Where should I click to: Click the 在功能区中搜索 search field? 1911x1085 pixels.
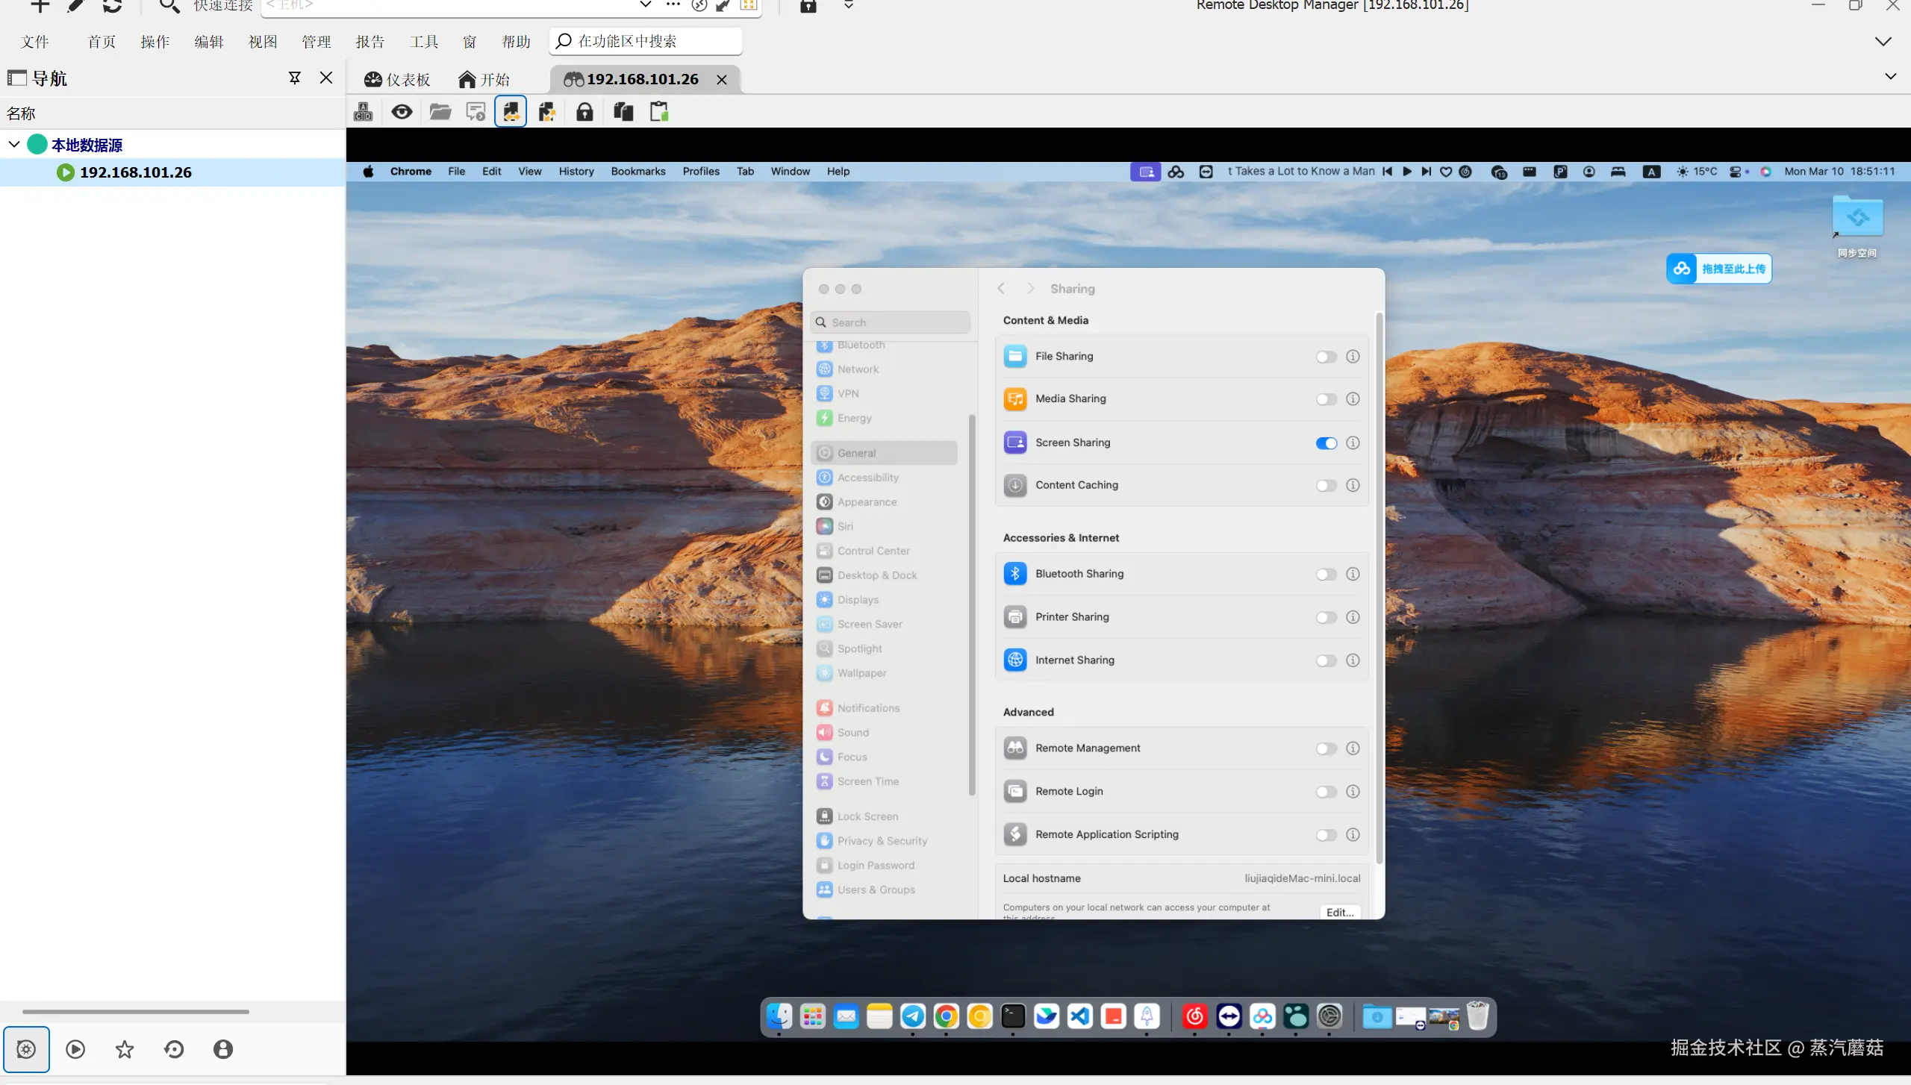(646, 41)
